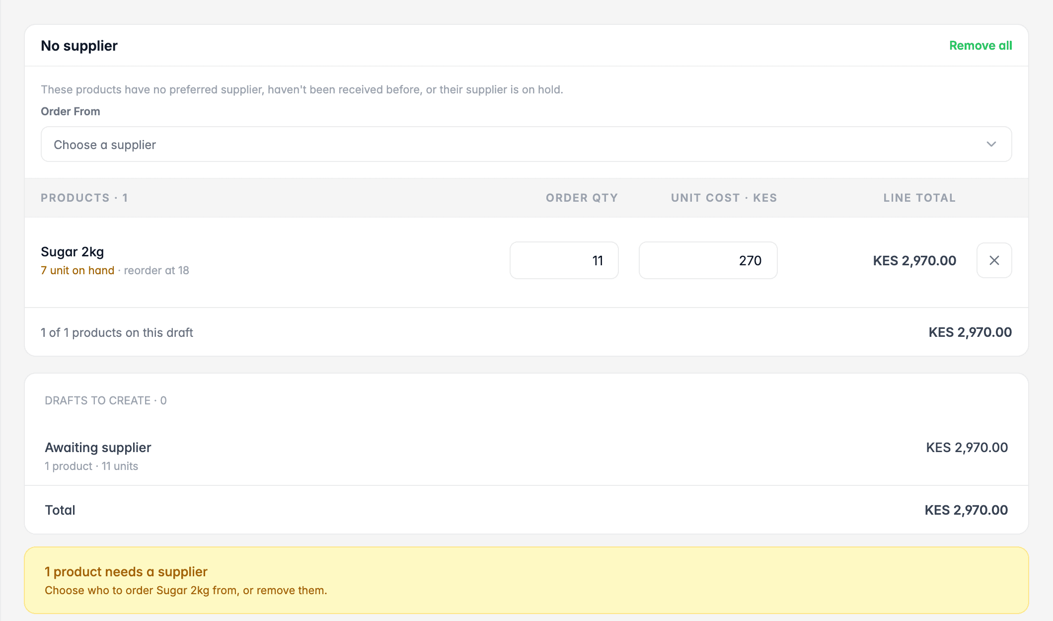Open the Choose a supplier dropdown
The image size is (1053, 621).
(526, 144)
